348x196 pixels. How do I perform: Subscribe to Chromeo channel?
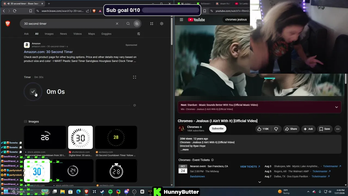(217, 128)
